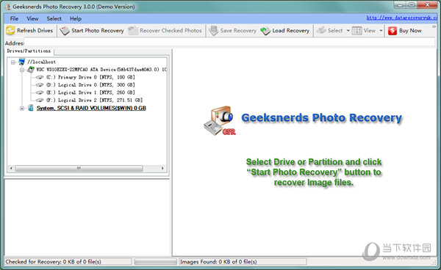Screen dimensions: 441x270
Task: Click the Save Recovery disk icon
Action: coord(213,31)
